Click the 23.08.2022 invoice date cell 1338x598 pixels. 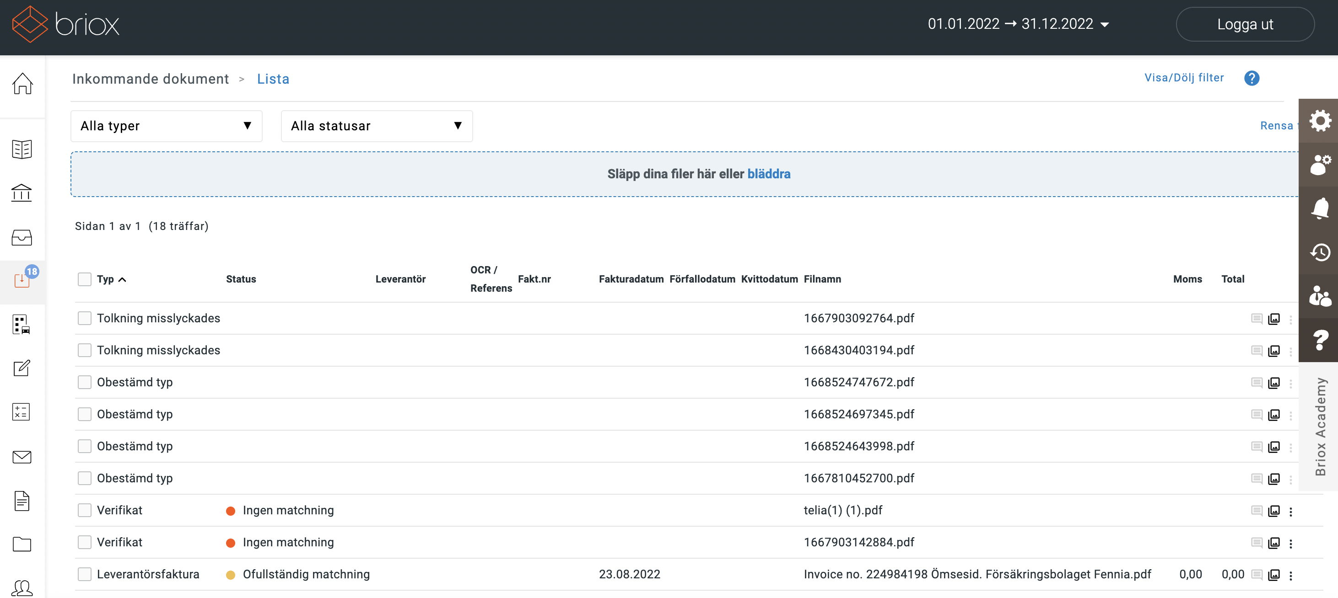coord(630,575)
